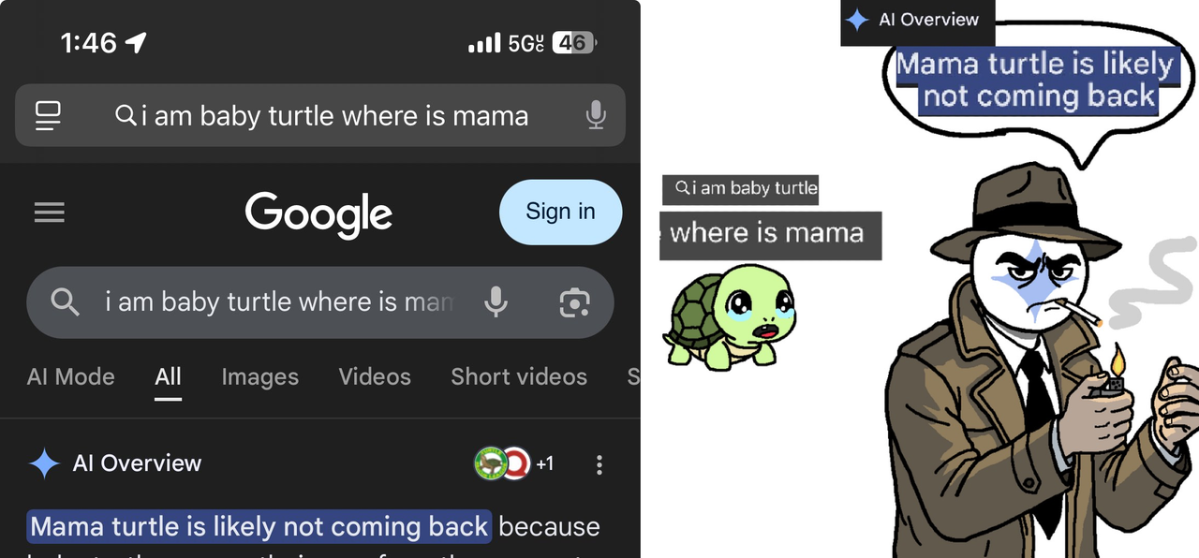This screenshot has height=558, width=1199.
Task: Switch to the AI Mode tab
Action: pos(71,376)
